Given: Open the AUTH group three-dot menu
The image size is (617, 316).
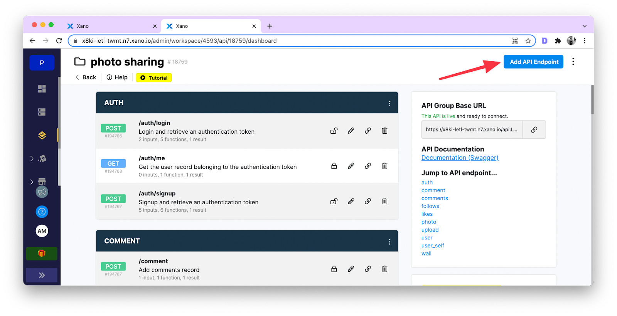Looking at the screenshot, I should point(389,103).
